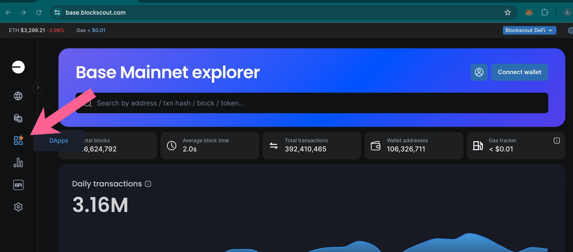The image size is (573, 252).
Task: Click the Gas tracker pump icon
Action: (x=478, y=146)
